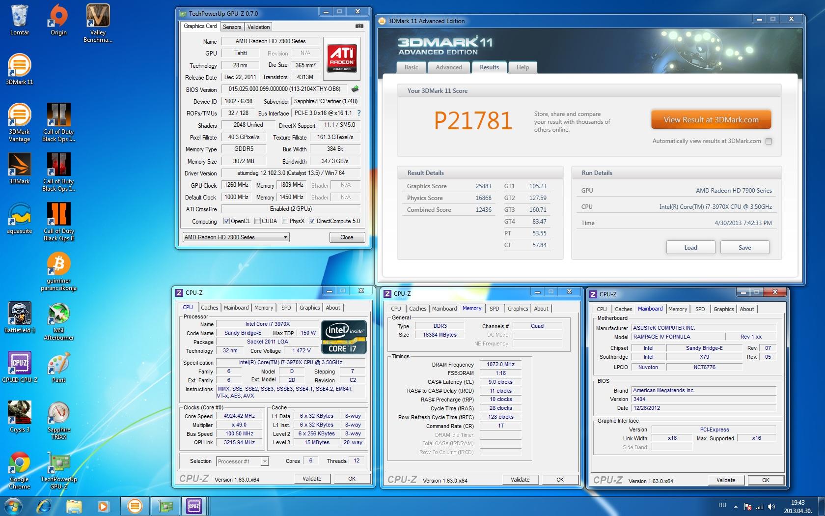This screenshot has width=825, height=516.
Task: Click the BIOS Version field in GPU-Z
Action: click(x=285, y=89)
